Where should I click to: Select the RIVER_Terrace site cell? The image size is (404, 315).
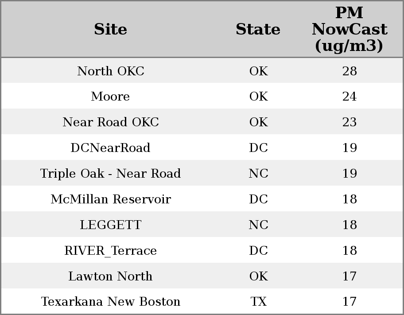click(110, 250)
